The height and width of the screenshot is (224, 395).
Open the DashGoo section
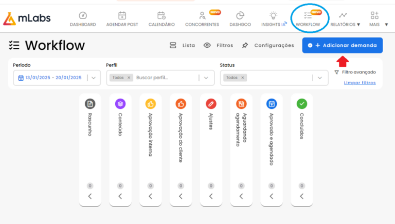[x=240, y=19]
